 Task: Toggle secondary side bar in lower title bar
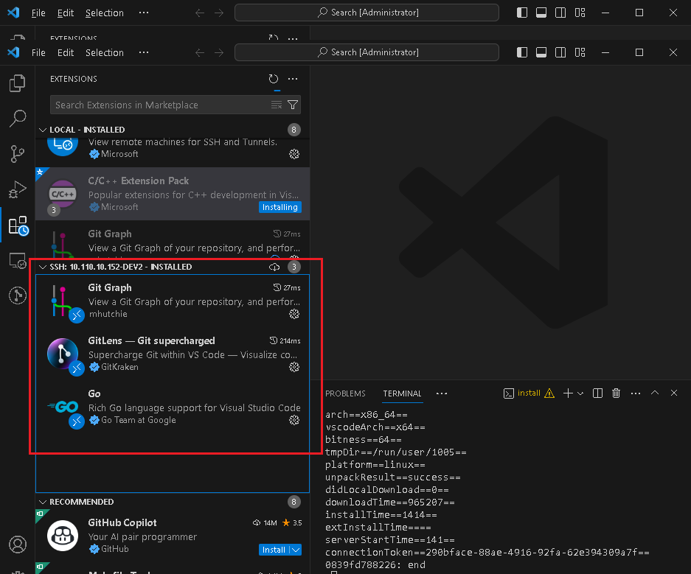point(560,52)
